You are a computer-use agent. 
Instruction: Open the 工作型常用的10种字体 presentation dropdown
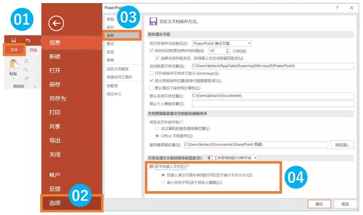click(x=232, y=158)
